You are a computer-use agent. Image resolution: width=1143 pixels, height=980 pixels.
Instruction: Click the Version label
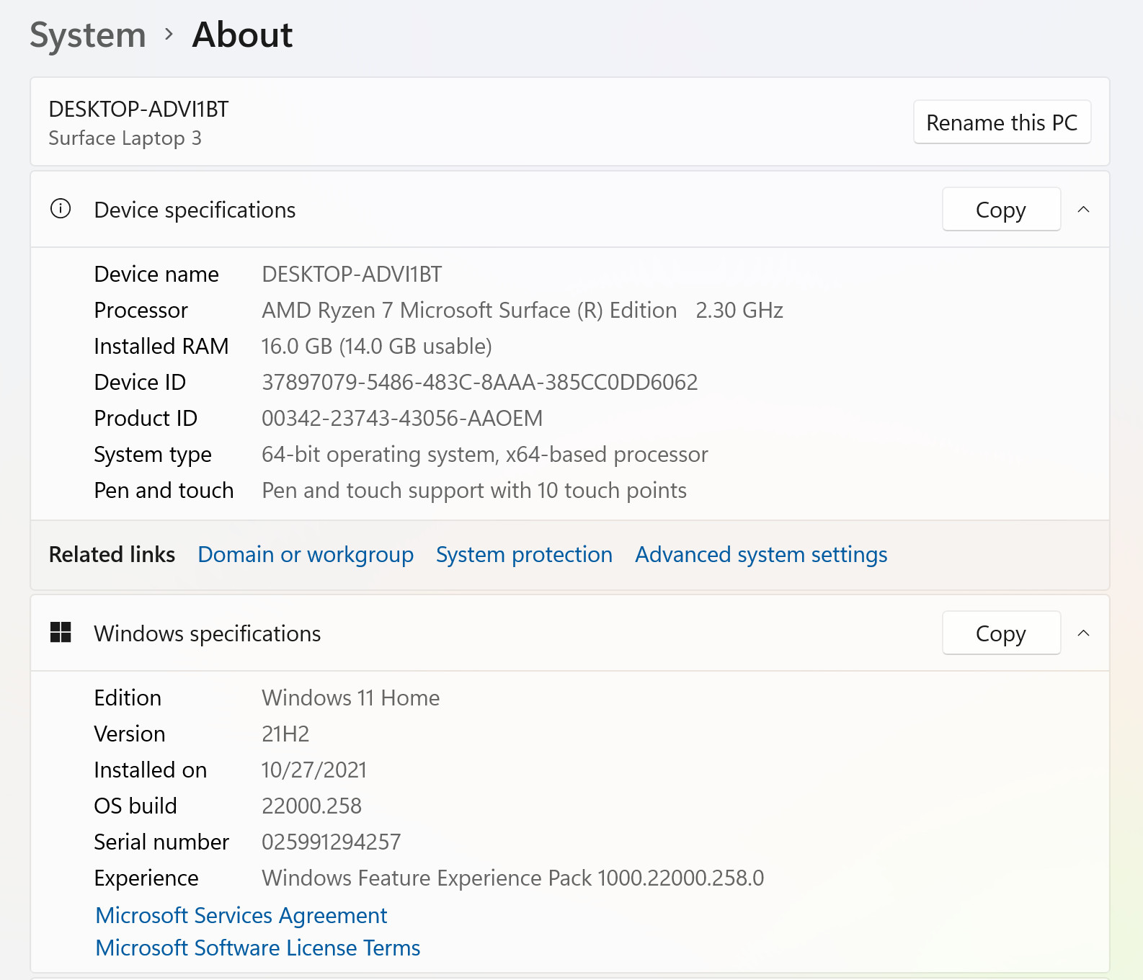(130, 734)
